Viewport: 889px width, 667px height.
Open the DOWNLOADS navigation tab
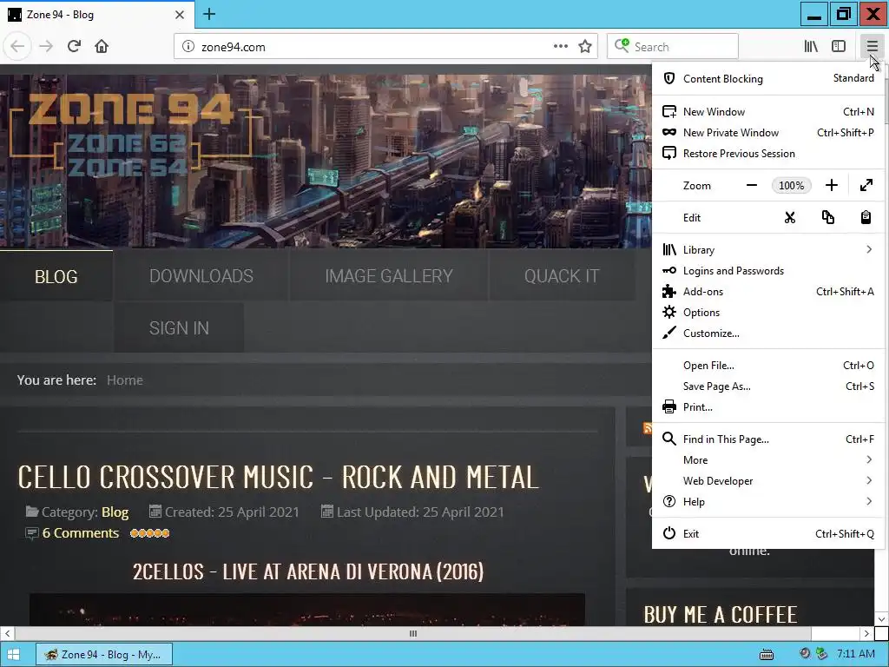[x=201, y=276]
